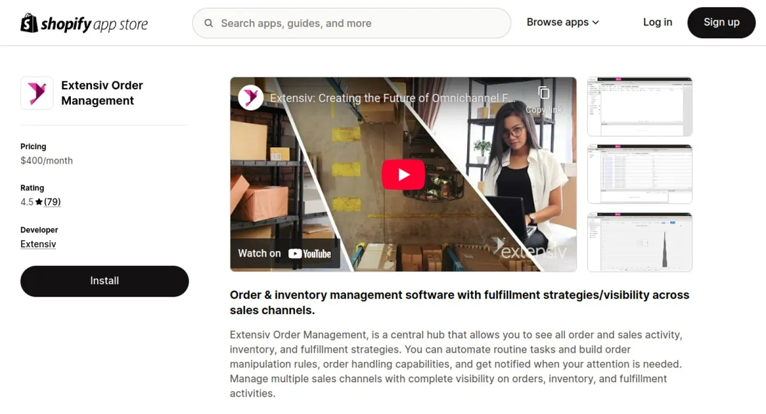Open the third screenshot thumbnail with chart
The width and height of the screenshot is (766, 414).
tap(640, 242)
